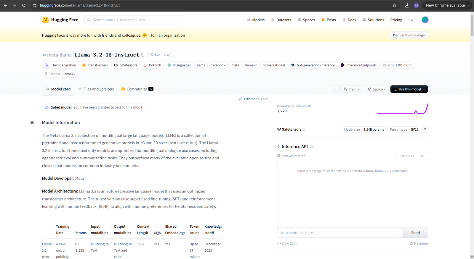Click the browser address bar URL
Screen dimensions: 474x259
click(x=80, y=5)
